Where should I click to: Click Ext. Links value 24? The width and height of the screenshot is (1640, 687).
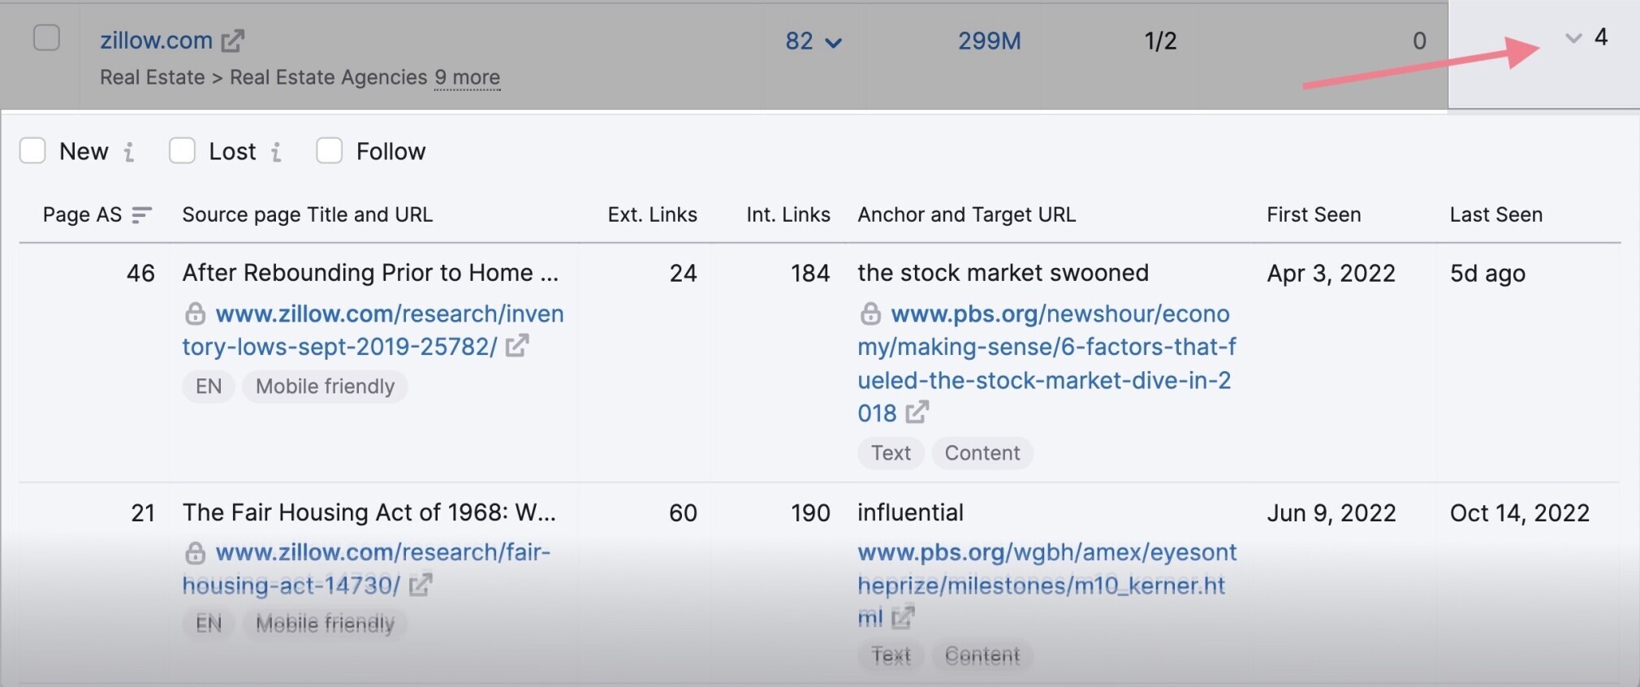pos(683,274)
